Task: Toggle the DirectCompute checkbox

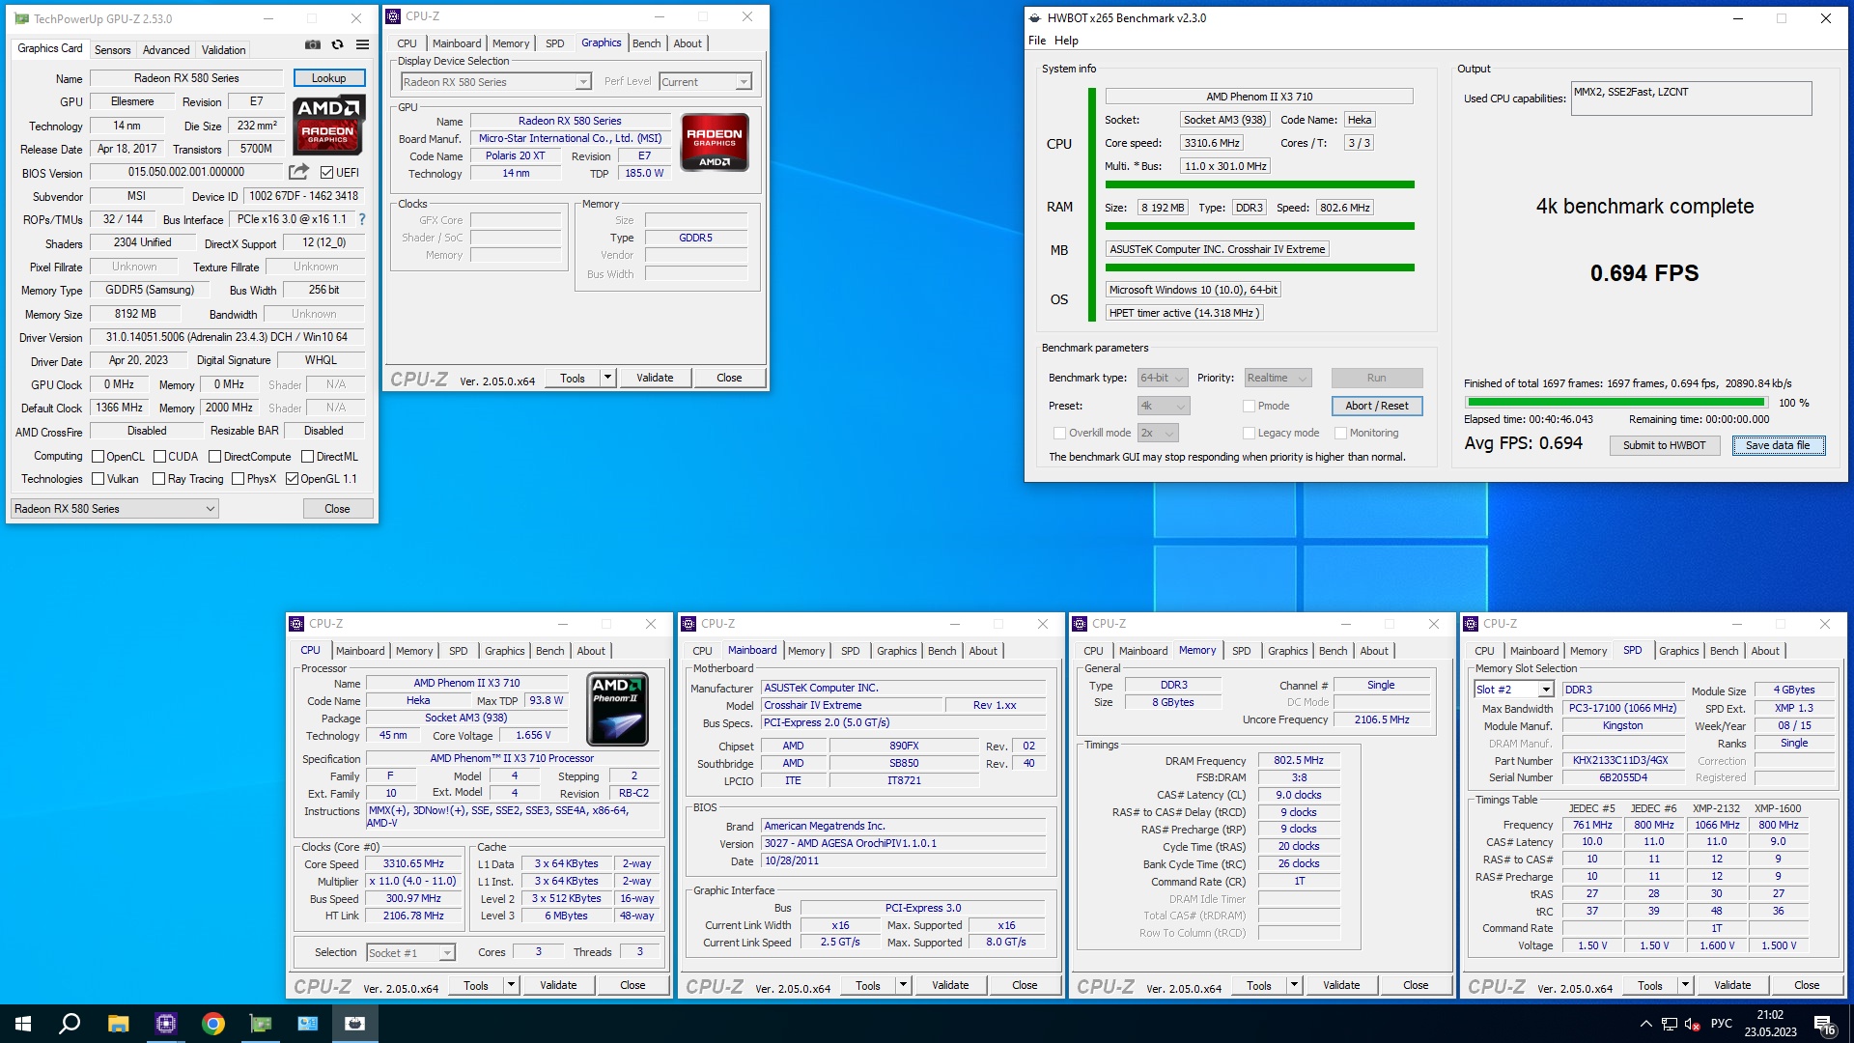Action: point(215,457)
